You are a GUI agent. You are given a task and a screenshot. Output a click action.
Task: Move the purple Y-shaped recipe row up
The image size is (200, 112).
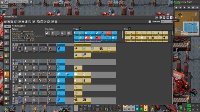[x=14, y=48]
